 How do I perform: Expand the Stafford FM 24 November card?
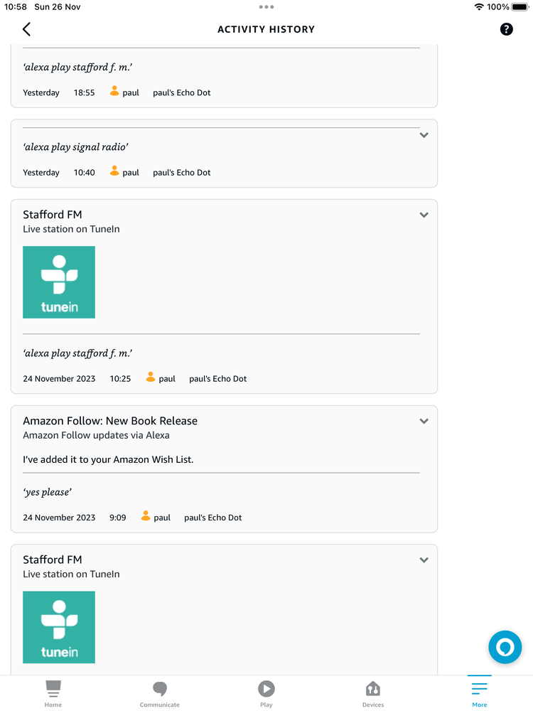[x=424, y=215]
